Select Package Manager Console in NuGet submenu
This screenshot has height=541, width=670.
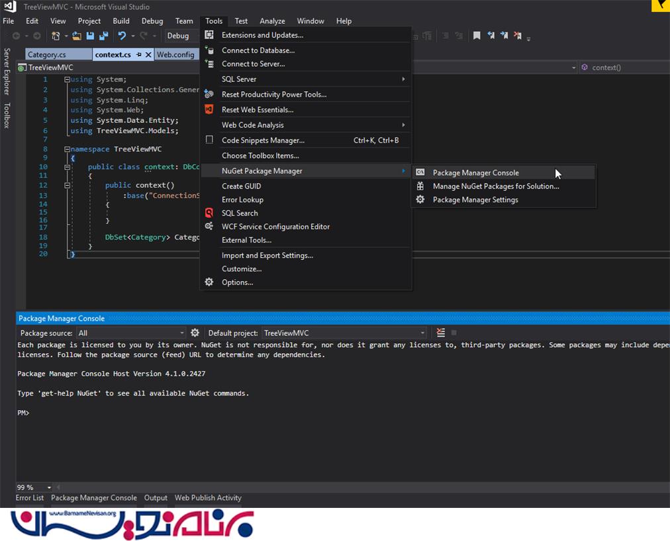[503, 173]
